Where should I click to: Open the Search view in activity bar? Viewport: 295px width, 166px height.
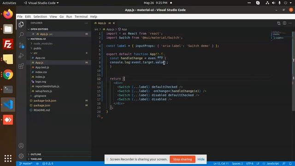(x=21, y=35)
